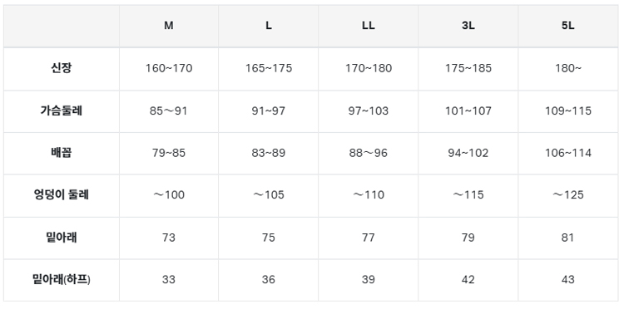Viewport: 624px width, 309px height.
Task: Click the L column header
Action: pos(269,26)
